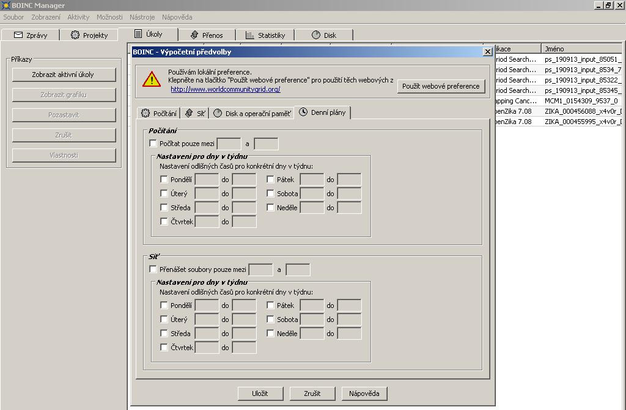
Task: Check Pondělí in the Počítání section
Action: coord(164,179)
